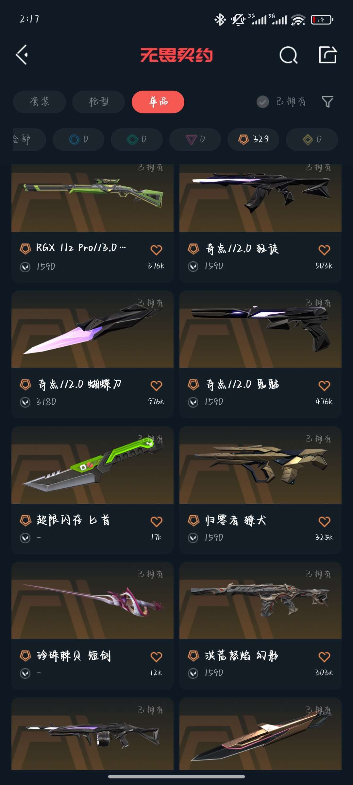Select the green diamond tier filter
The image size is (353, 785).
pos(137,139)
